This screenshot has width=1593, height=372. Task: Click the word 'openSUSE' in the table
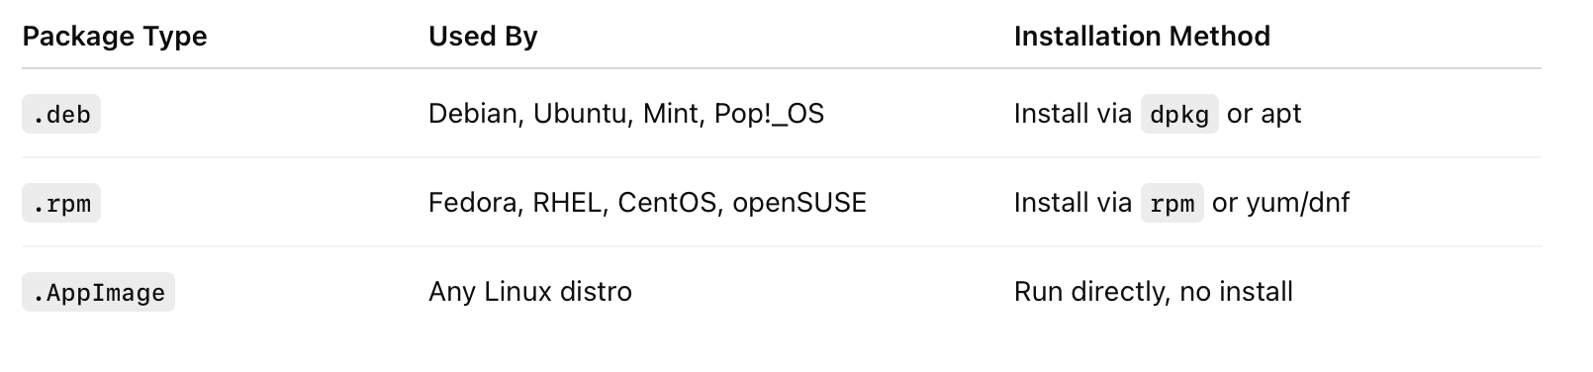tap(799, 203)
